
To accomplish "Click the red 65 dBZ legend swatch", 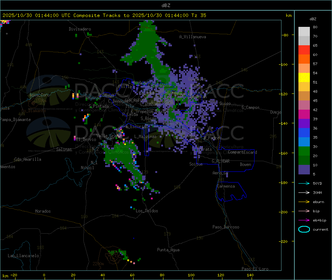I will click(304, 50).
